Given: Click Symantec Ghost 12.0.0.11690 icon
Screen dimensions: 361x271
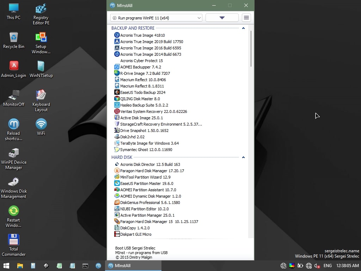Looking at the screenshot, I should click(x=117, y=150).
